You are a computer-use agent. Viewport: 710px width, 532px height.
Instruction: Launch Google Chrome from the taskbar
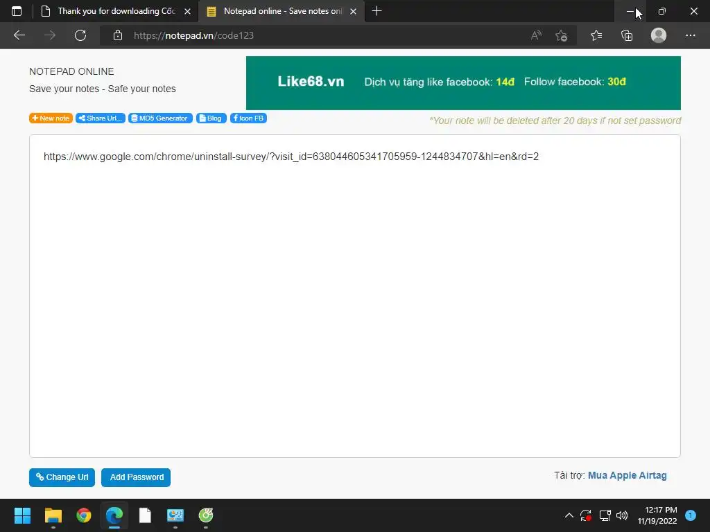click(x=84, y=515)
